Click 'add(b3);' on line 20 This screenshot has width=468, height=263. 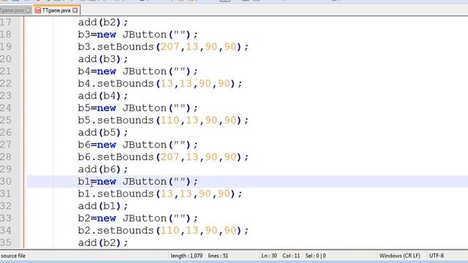[102, 59]
